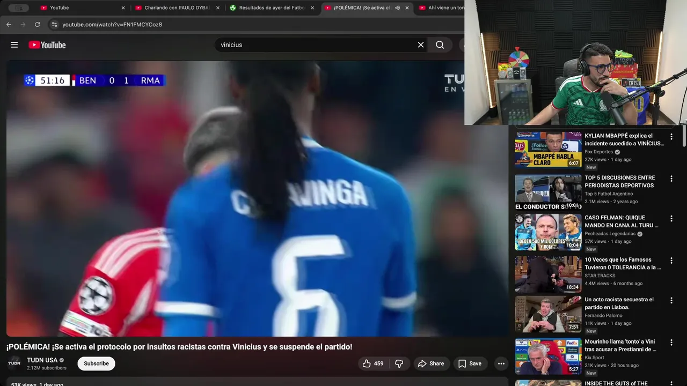Open options for TOP 5 DISCUSIONES video
687x386 pixels.
click(x=671, y=179)
